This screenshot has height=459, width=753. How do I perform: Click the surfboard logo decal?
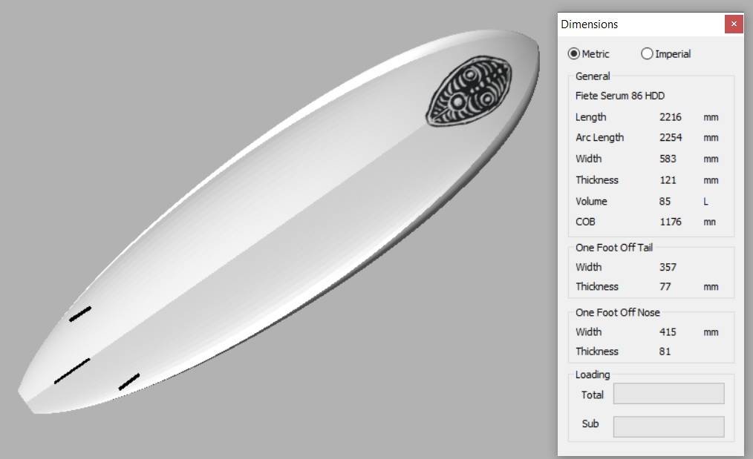click(469, 90)
